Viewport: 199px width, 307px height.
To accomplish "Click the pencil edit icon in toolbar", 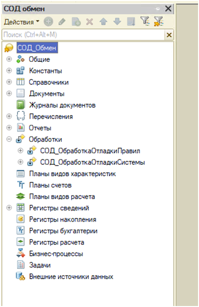I will point(62,21).
